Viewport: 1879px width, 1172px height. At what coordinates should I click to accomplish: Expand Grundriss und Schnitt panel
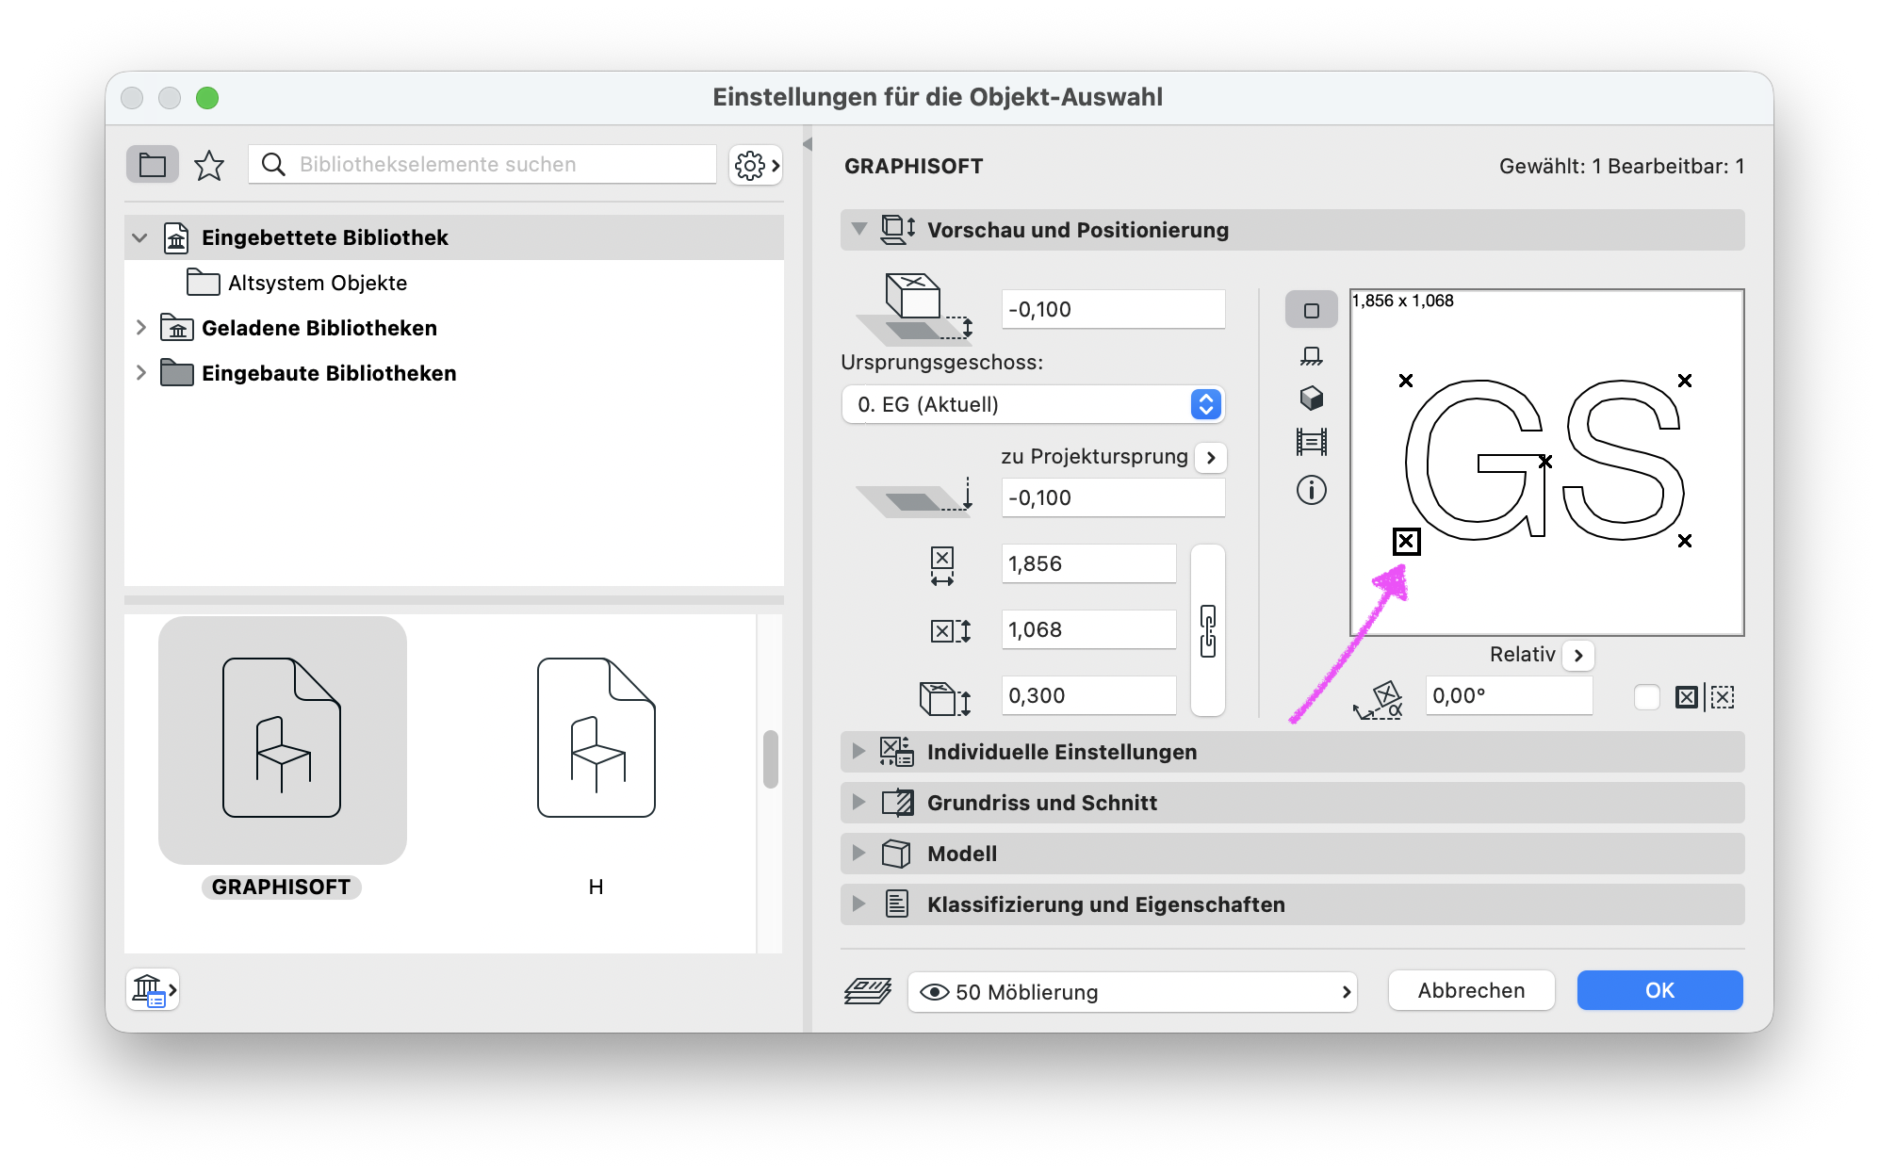pos(858,802)
